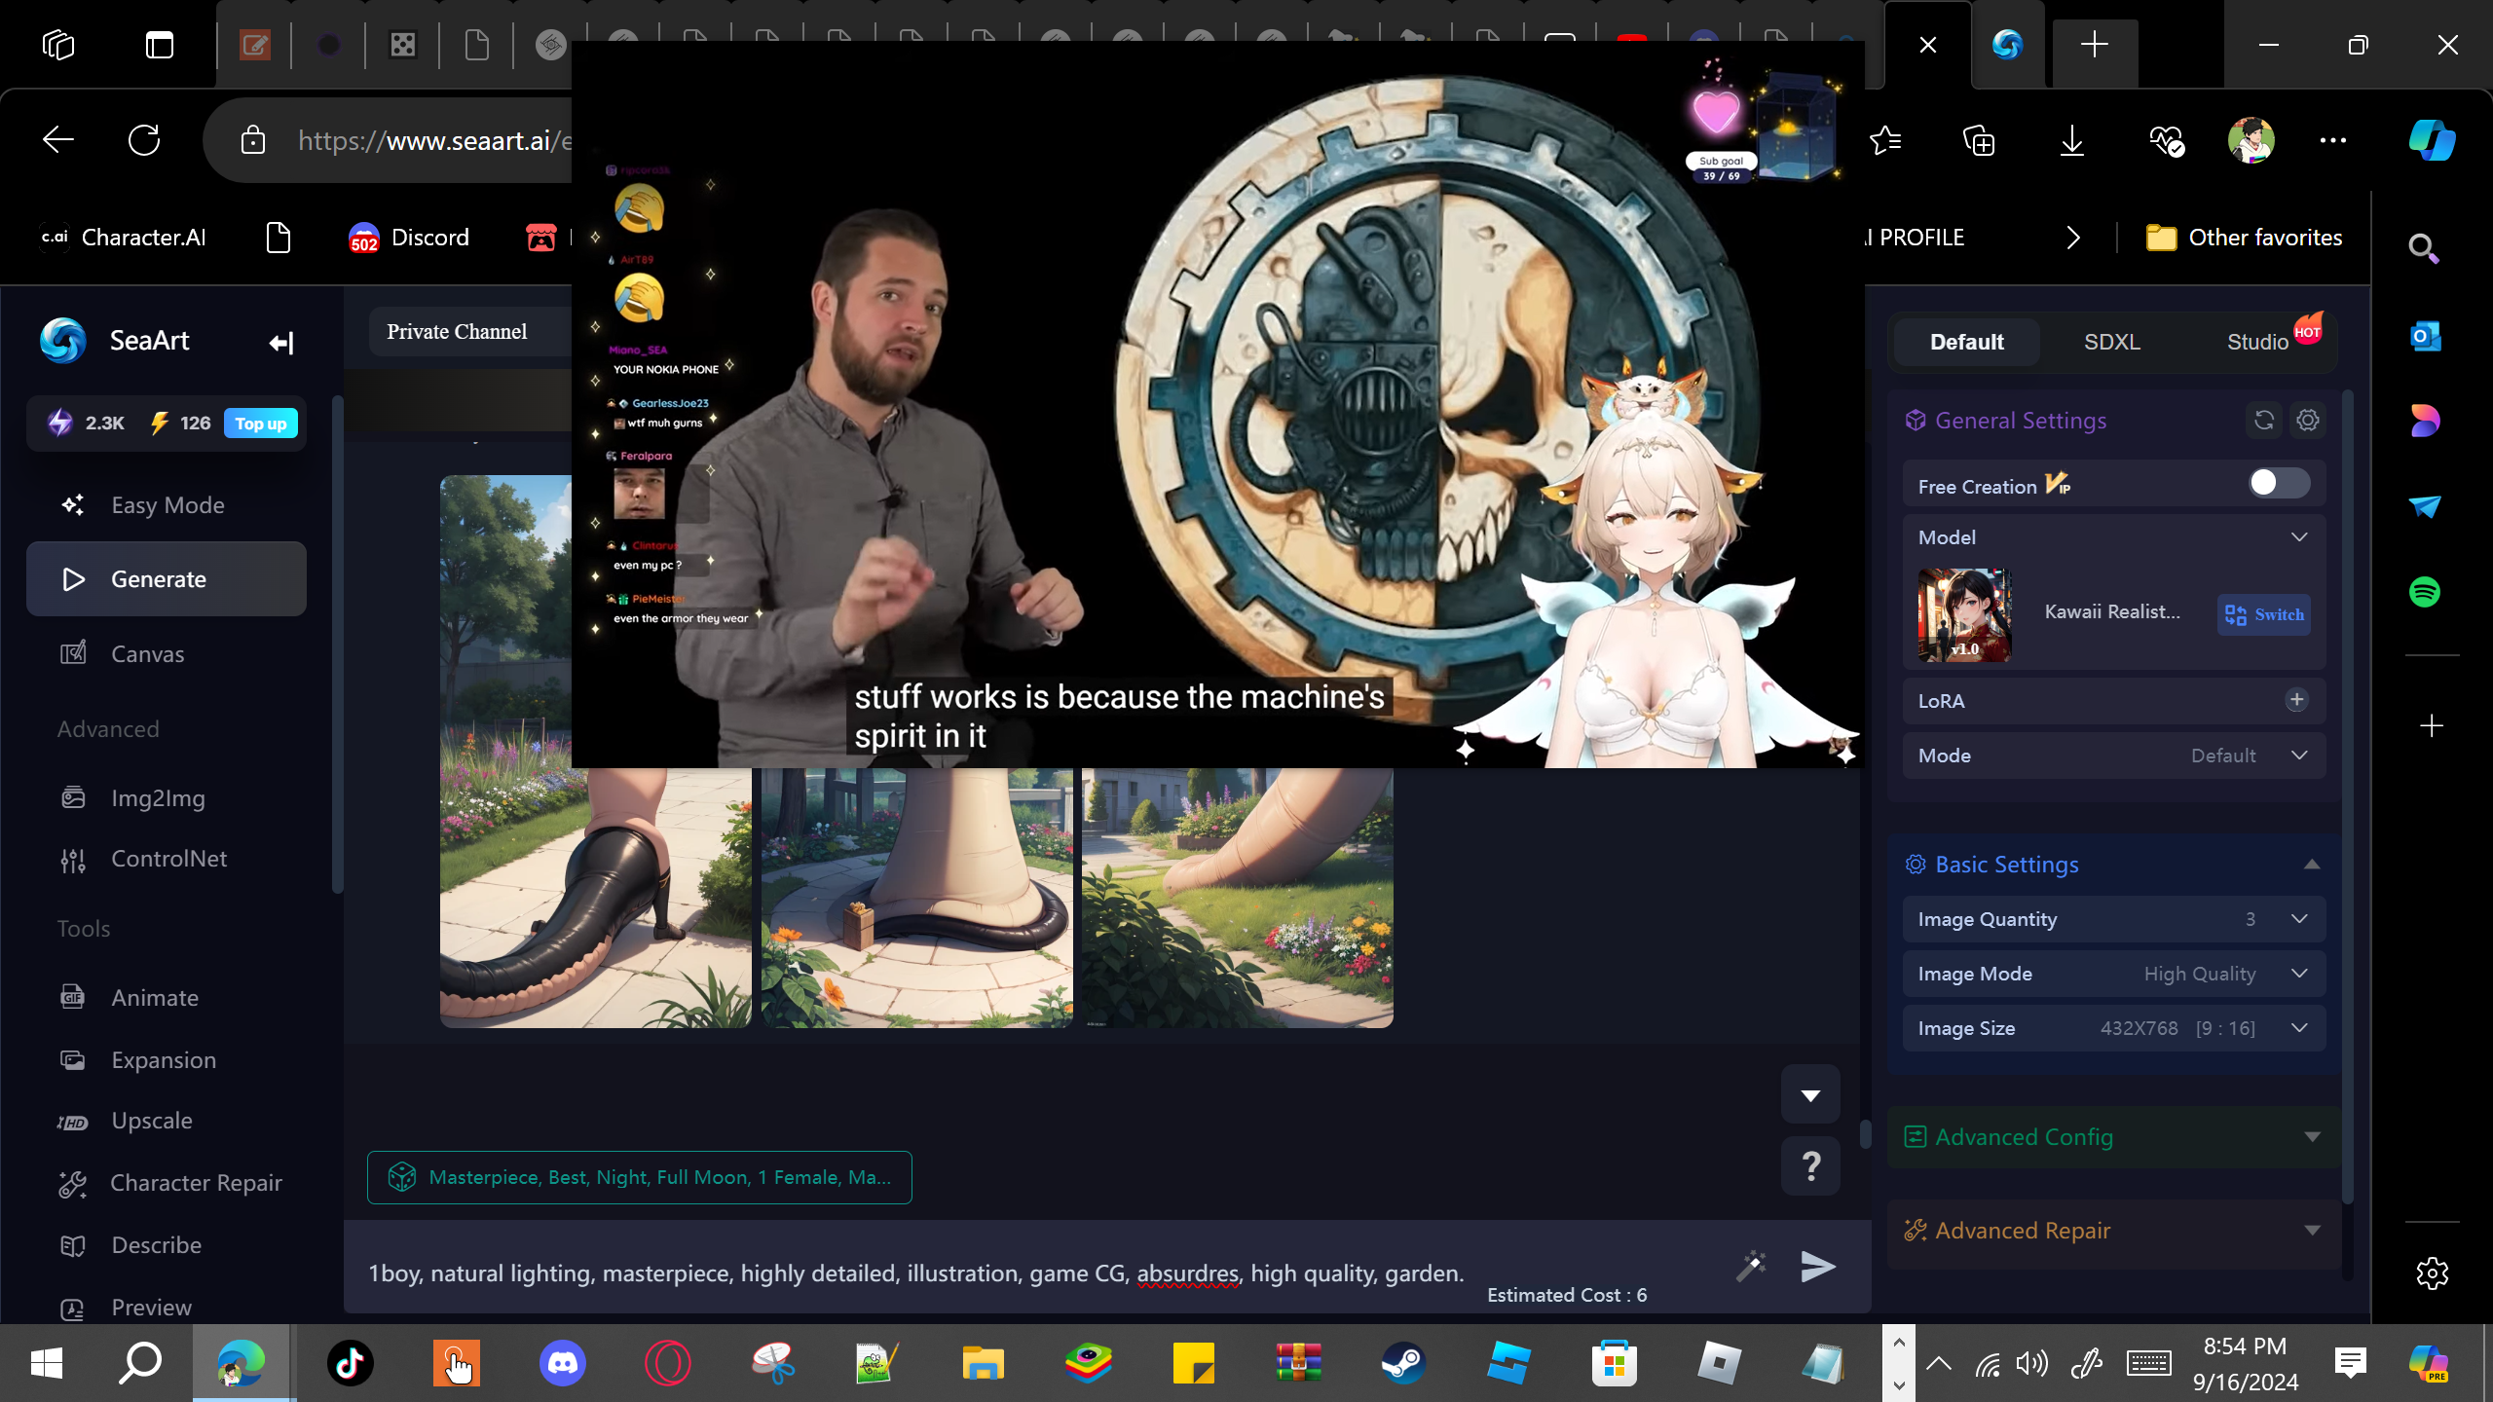Image resolution: width=2493 pixels, height=1402 pixels.
Task: Go back in browser
Action: coord(58,140)
